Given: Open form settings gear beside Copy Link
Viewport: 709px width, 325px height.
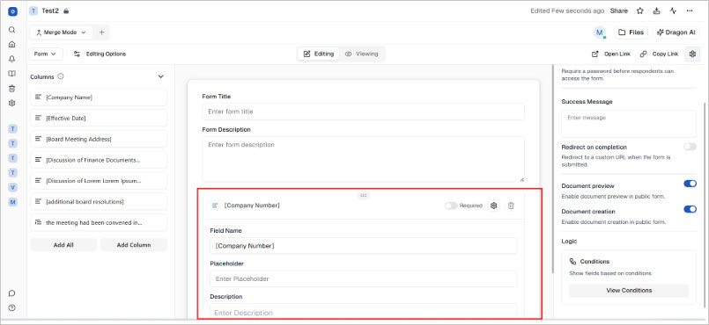Looking at the screenshot, I should click(x=692, y=54).
